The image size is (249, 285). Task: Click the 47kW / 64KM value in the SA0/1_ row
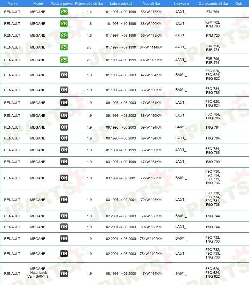pyautogui.click(x=151, y=274)
